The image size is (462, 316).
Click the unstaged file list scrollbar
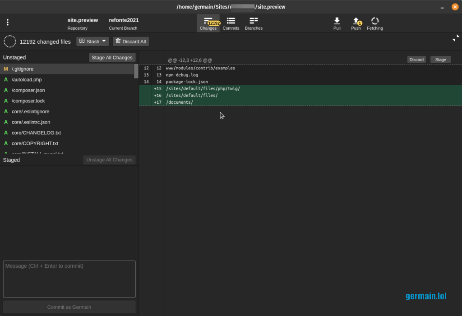click(136, 71)
